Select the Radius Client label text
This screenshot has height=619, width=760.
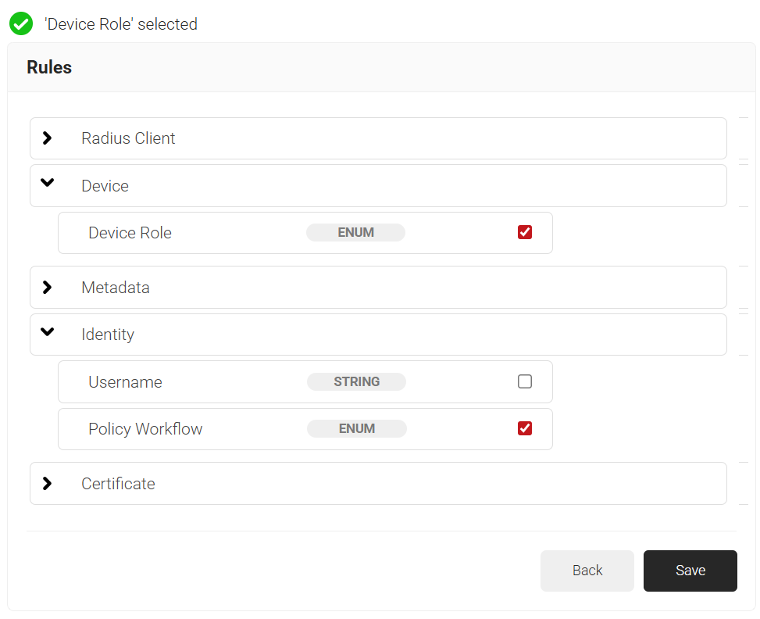point(128,138)
